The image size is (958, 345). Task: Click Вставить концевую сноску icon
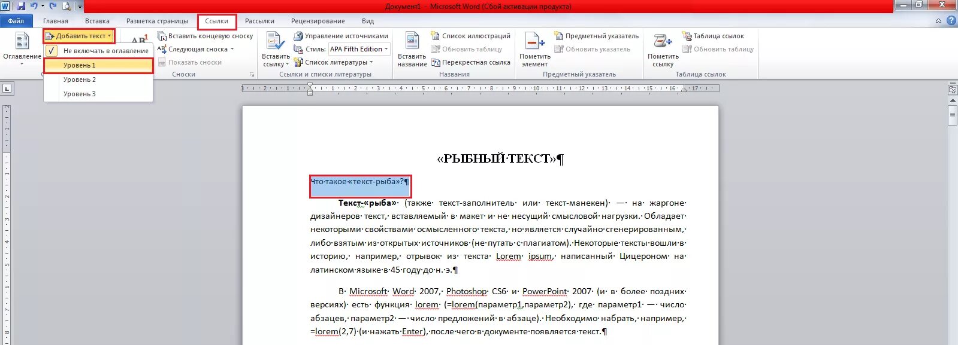pos(162,36)
